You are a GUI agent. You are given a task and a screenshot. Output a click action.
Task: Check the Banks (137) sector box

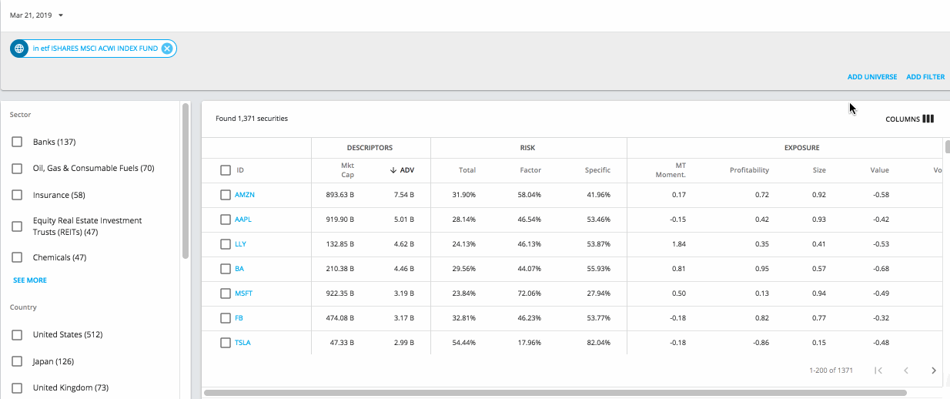(x=17, y=142)
